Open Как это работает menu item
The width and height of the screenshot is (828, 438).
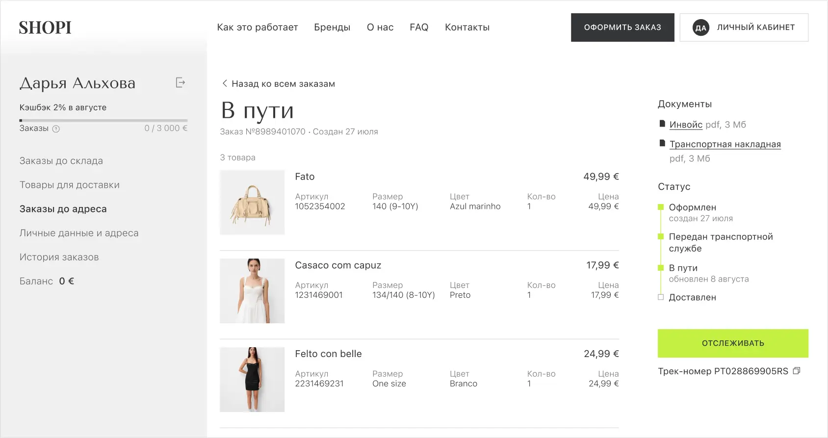(258, 27)
